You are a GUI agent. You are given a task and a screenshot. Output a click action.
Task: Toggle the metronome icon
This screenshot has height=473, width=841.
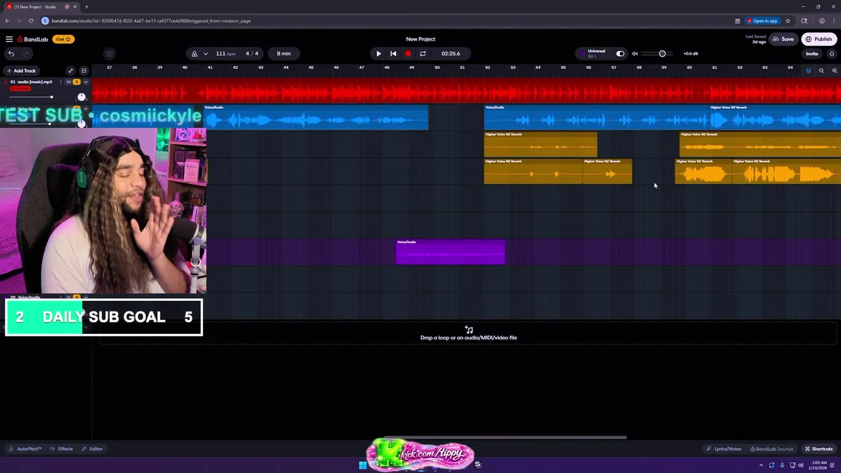194,54
